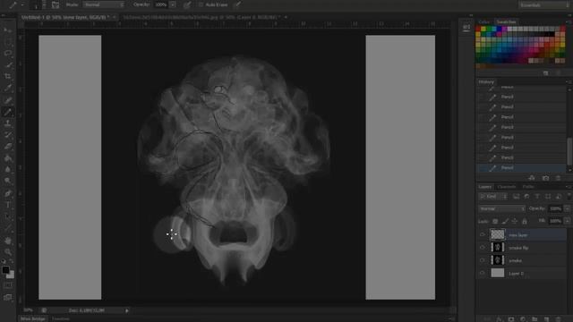Select the Paint Bucket tool
The height and width of the screenshot is (322, 573).
[x=8, y=158]
